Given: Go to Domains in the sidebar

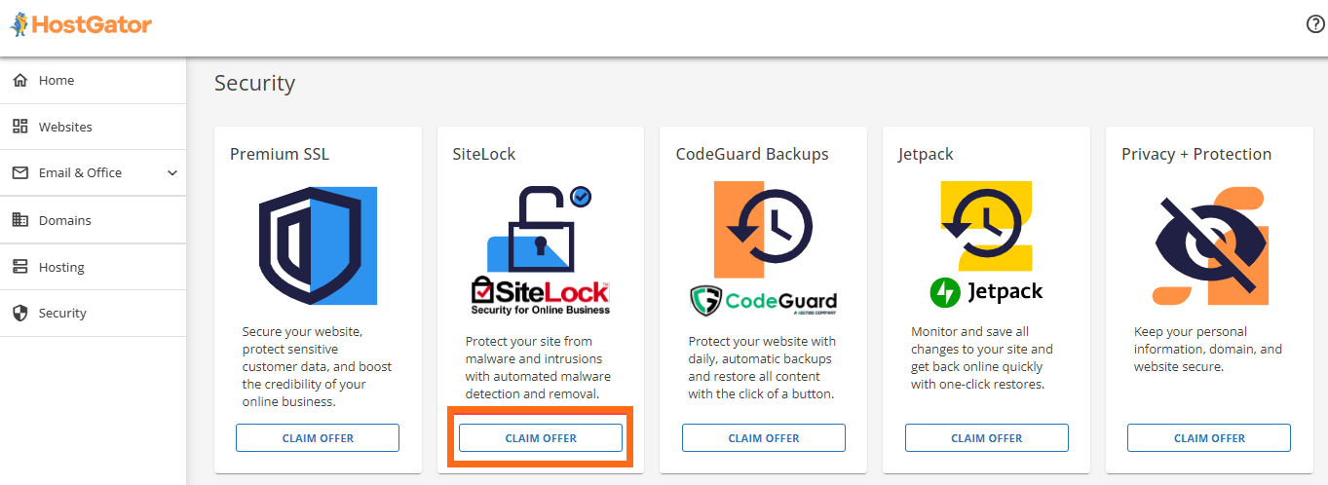Looking at the screenshot, I should (93, 220).
